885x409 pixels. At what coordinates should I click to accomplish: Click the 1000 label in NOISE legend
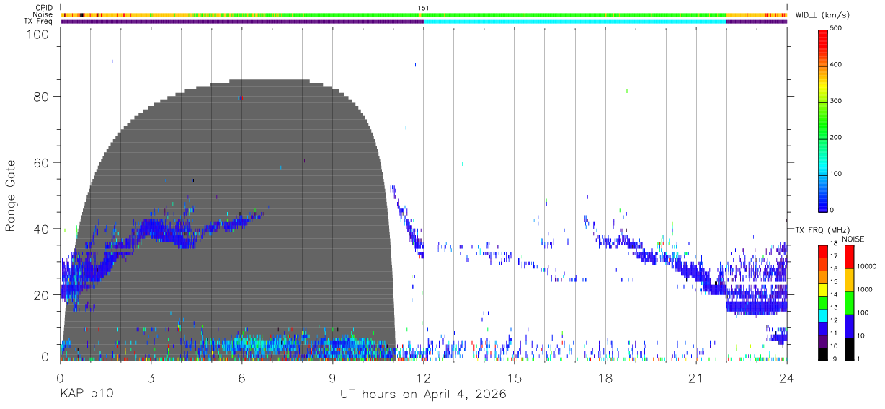click(866, 289)
